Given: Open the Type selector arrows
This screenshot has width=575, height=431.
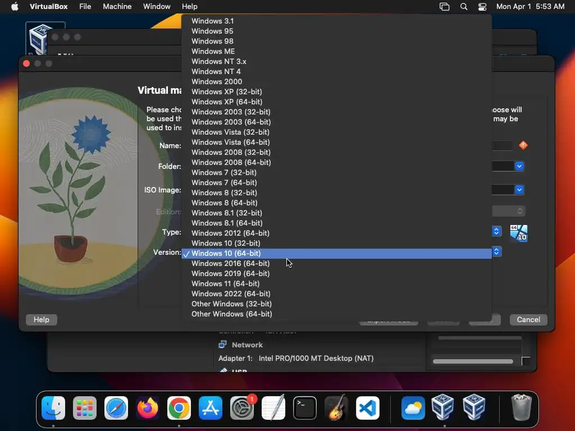Looking at the screenshot, I should pyautogui.click(x=496, y=232).
